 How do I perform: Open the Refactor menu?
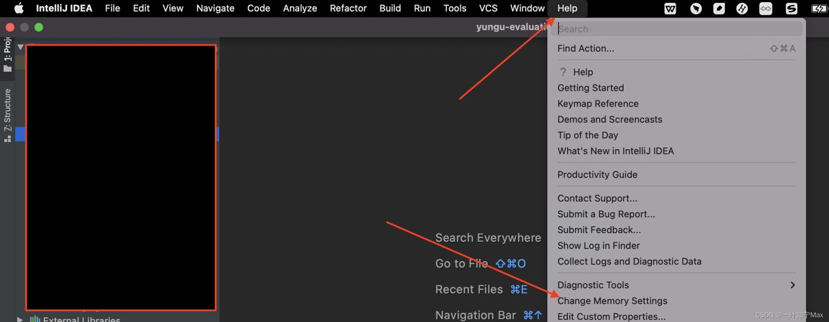click(348, 8)
